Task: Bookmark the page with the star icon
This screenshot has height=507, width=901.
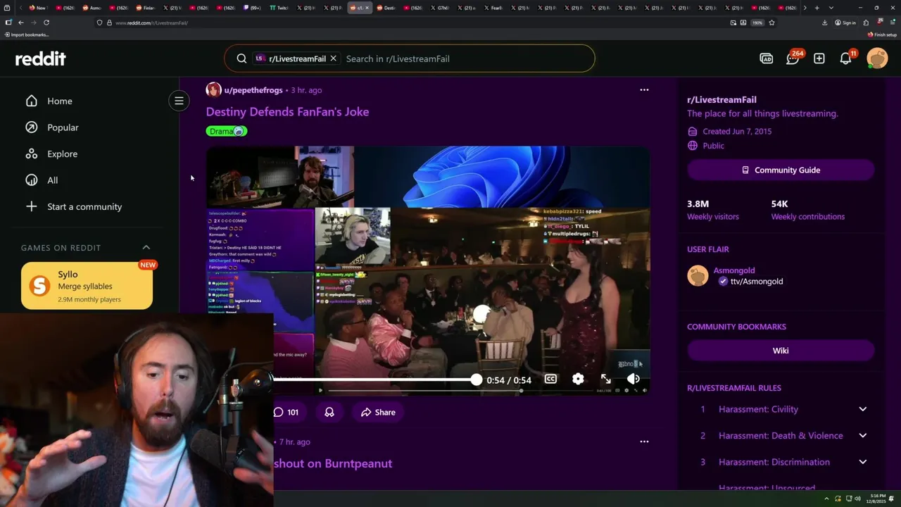Action: tap(771, 23)
